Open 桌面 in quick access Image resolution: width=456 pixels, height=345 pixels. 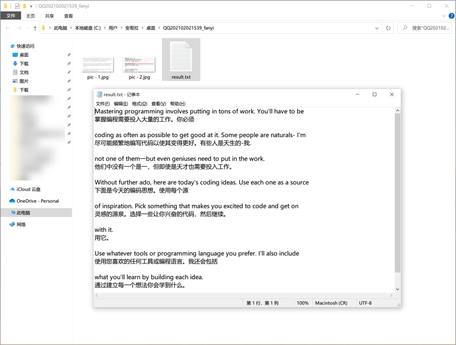(x=21, y=54)
